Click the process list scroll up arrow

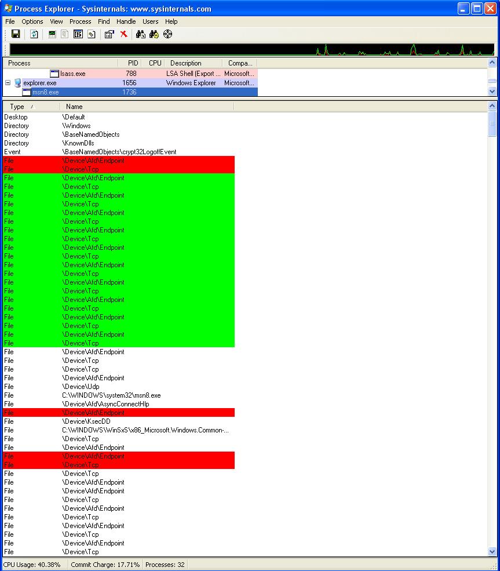492,63
